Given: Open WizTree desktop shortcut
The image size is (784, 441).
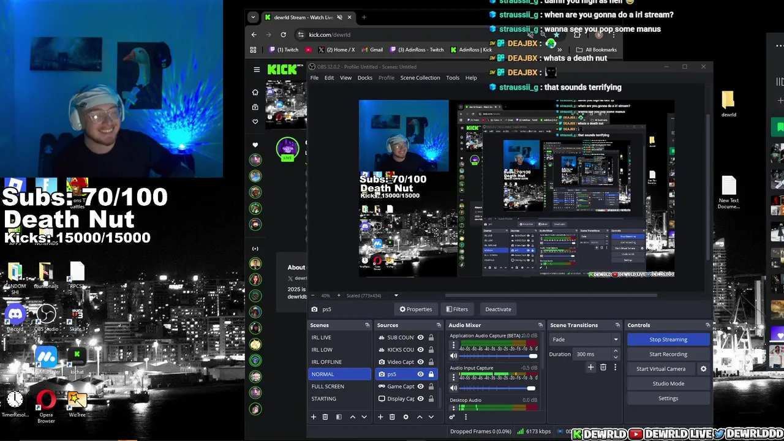Looking at the screenshot, I should click(x=77, y=404).
